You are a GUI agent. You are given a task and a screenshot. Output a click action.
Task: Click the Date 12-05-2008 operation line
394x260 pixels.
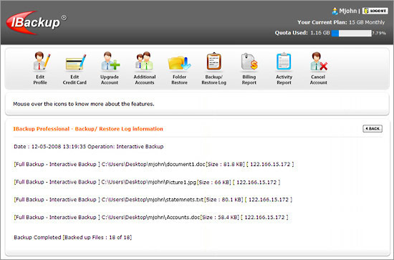pyautogui.click(x=88, y=146)
